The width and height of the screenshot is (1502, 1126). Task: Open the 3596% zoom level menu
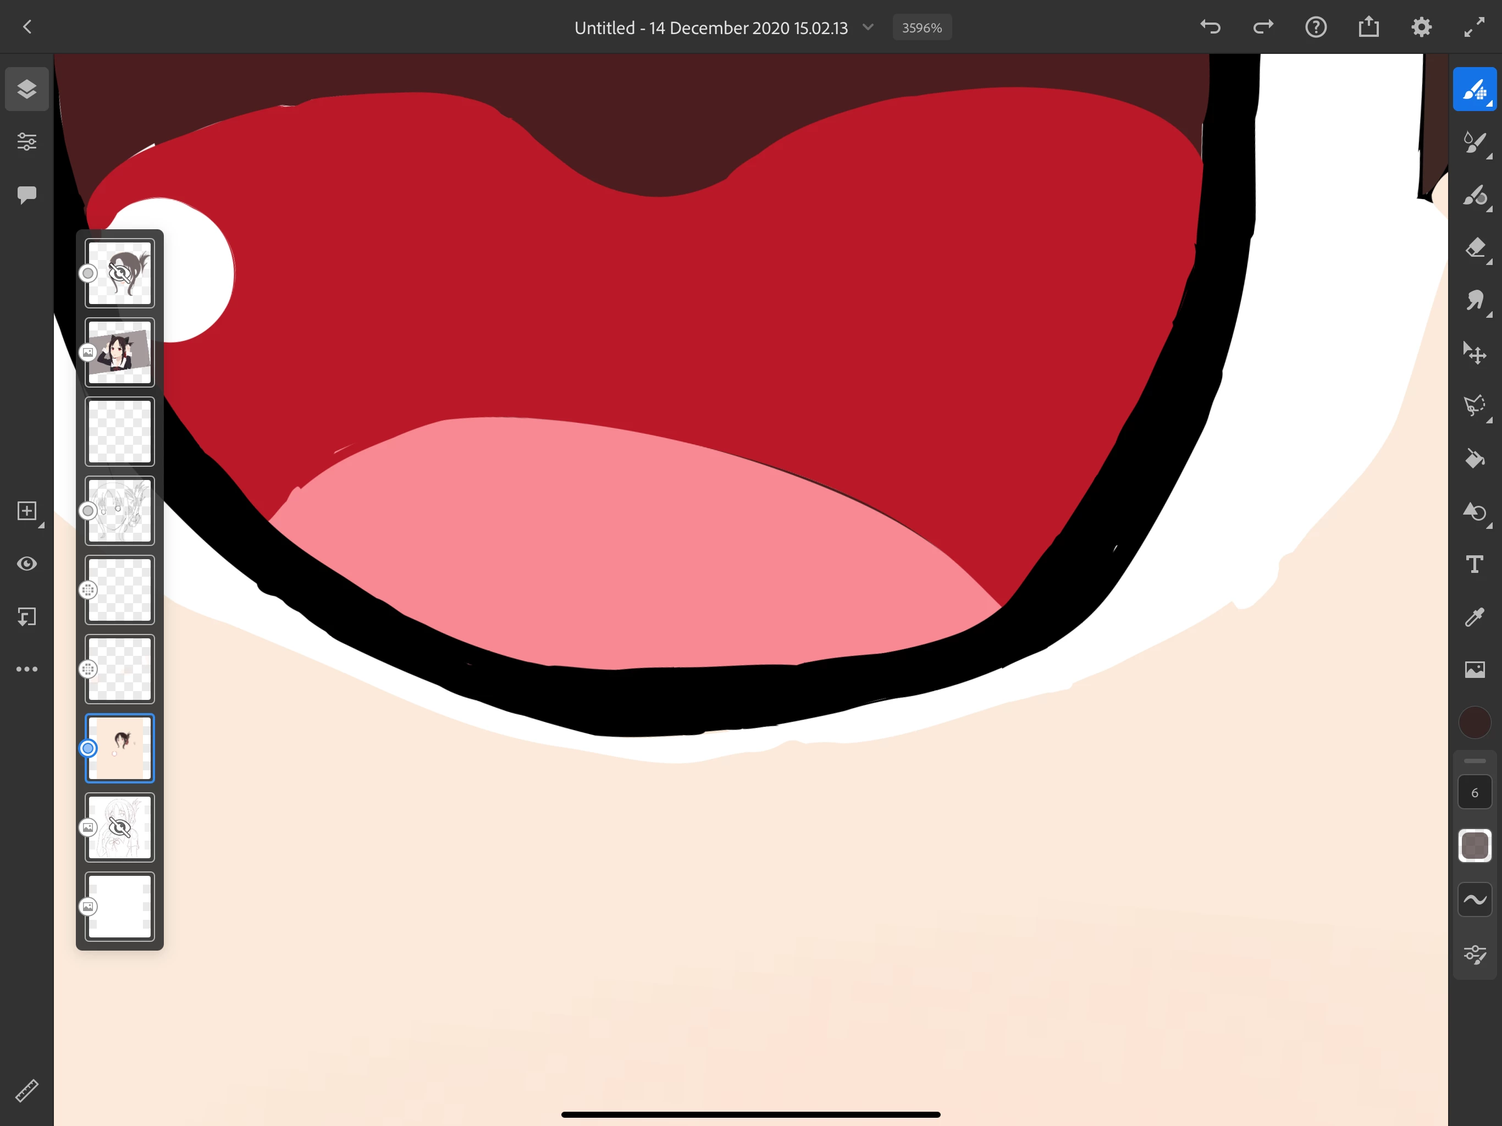click(921, 28)
